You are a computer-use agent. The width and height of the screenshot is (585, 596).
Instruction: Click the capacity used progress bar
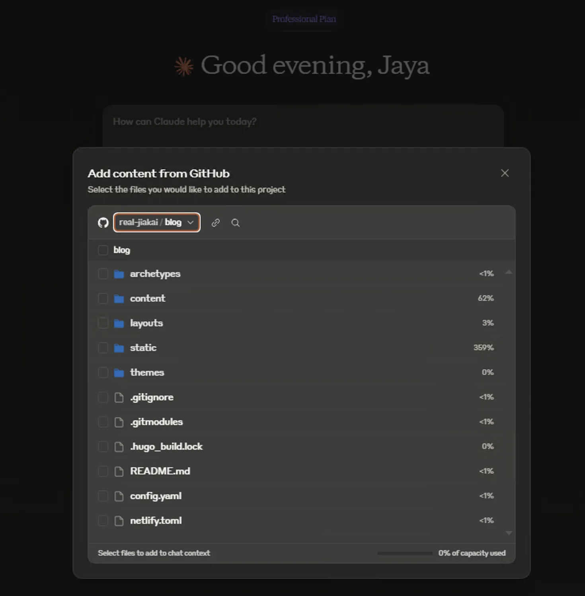click(x=405, y=553)
